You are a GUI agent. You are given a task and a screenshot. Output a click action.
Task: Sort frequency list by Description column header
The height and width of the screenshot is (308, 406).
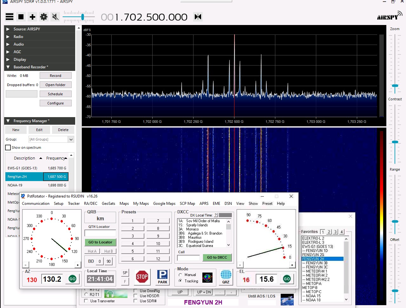pyautogui.click(x=24, y=158)
